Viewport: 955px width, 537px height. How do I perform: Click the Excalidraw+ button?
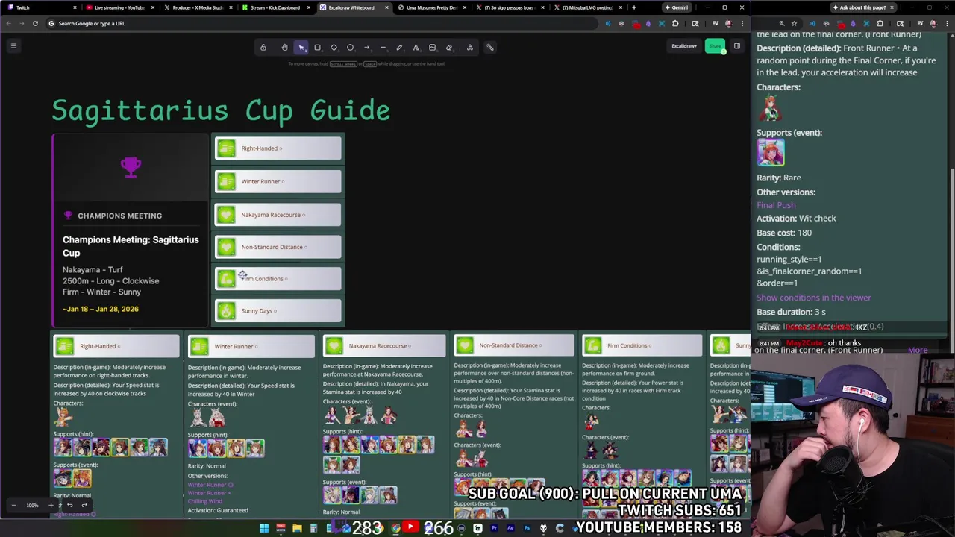pos(683,46)
